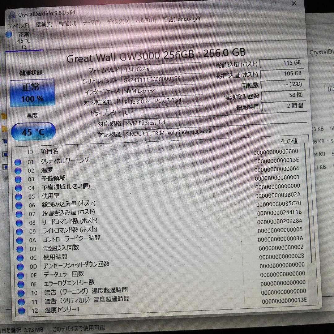334x334 pixels.
Task: Select the 温度センサー1 attribute name
Action: (62, 310)
